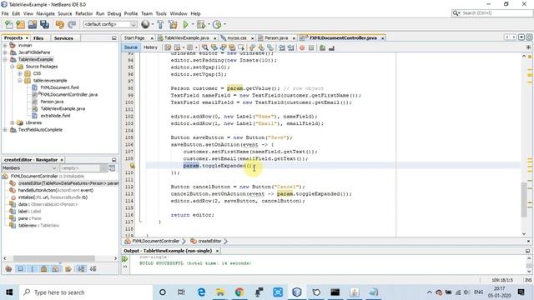Viewport: 534px width, 300px height.
Task: Expand the invman project node
Action: [5, 45]
